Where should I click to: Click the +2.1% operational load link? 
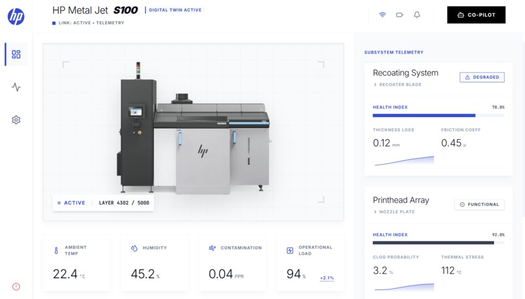[327, 278]
